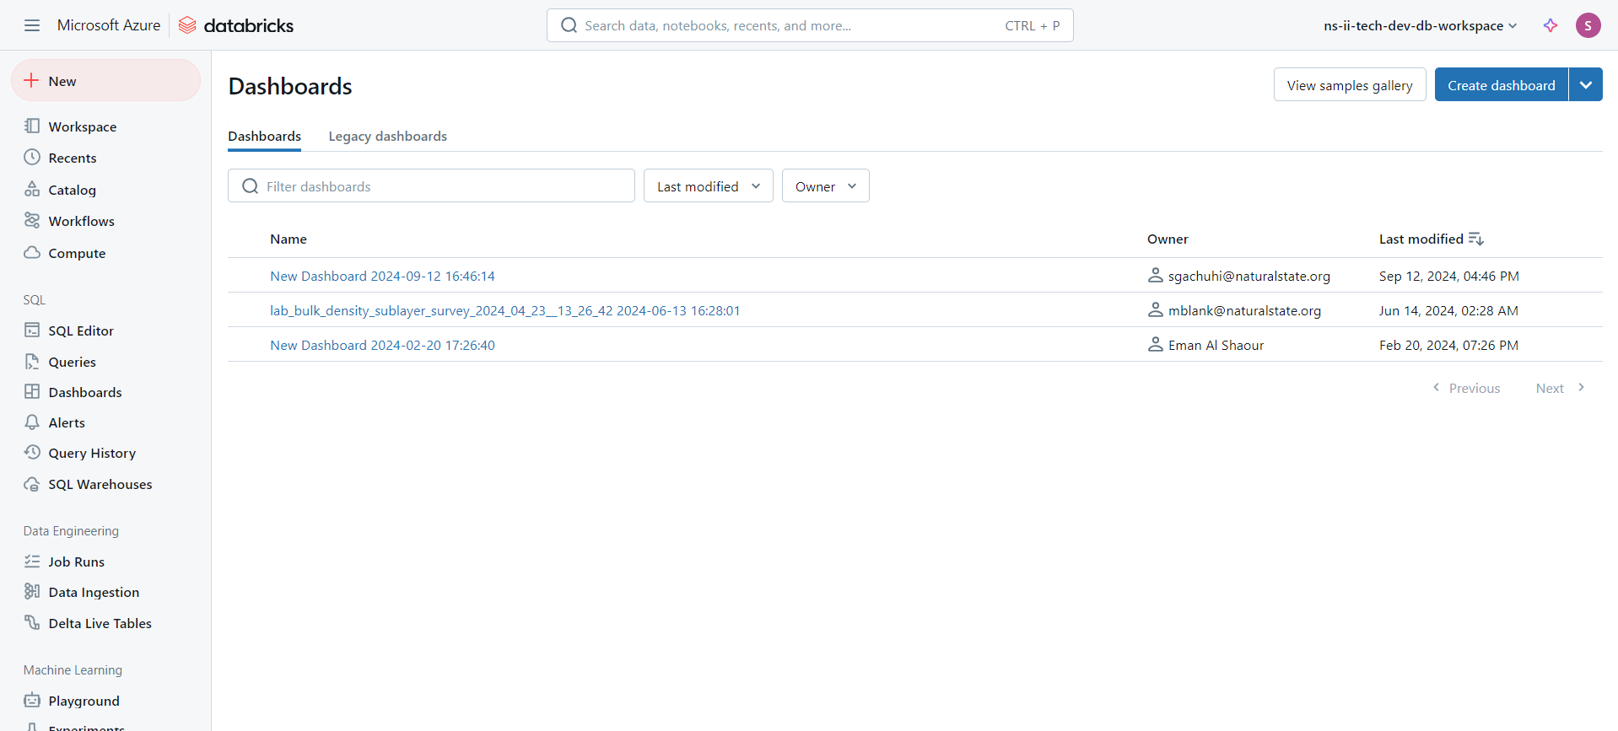Focus the Filter dashboards input

point(431,185)
